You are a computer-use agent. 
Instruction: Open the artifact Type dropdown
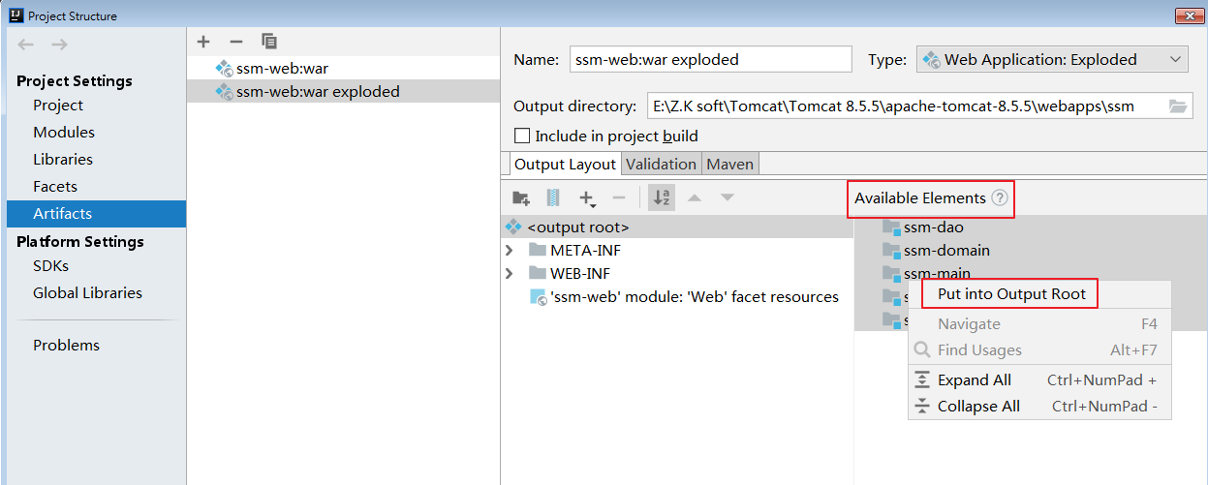1052,60
